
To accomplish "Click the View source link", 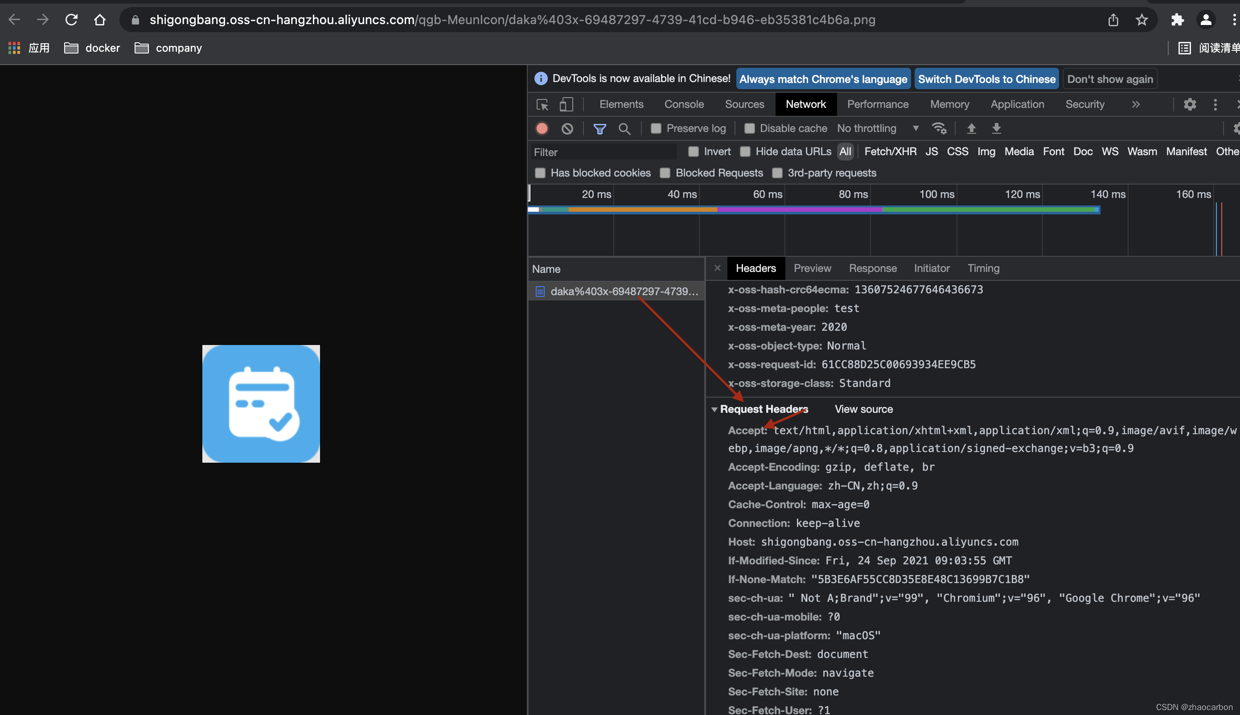I will tap(863, 409).
